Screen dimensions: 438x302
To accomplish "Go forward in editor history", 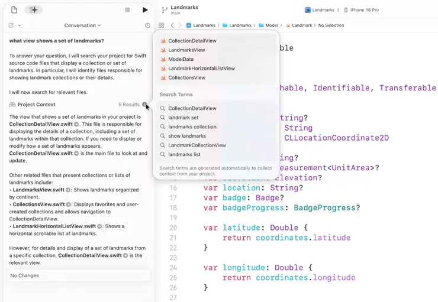I will (x=179, y=25).
